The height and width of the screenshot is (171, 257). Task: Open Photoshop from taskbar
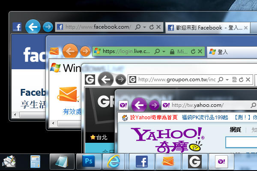(88, 161)
